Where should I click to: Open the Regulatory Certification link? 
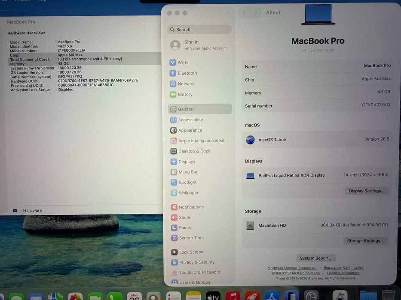click(344, 267)
